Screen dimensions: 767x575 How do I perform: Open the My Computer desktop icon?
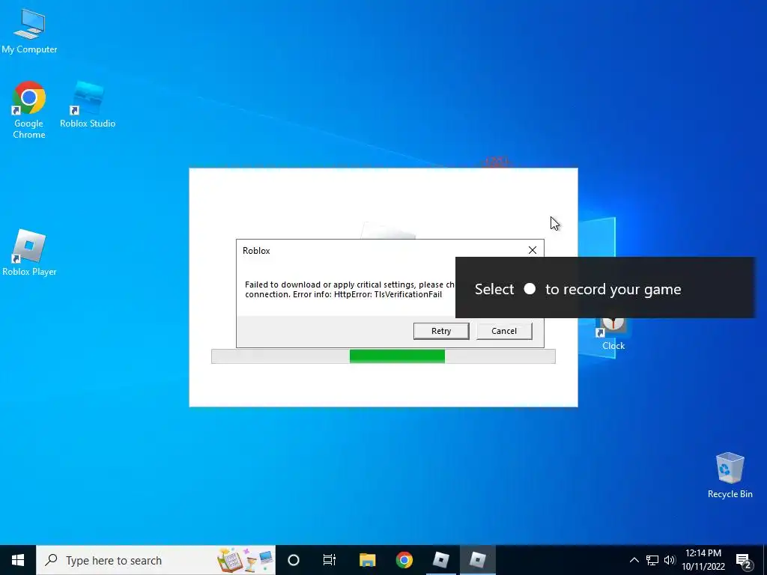(29, 31)
